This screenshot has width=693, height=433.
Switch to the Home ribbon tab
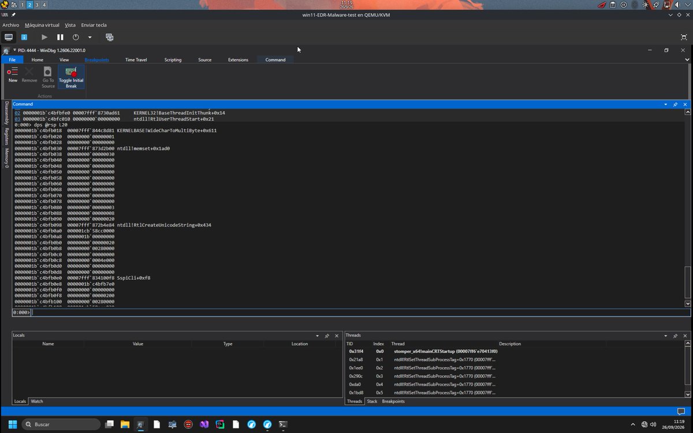pos(37,59)
